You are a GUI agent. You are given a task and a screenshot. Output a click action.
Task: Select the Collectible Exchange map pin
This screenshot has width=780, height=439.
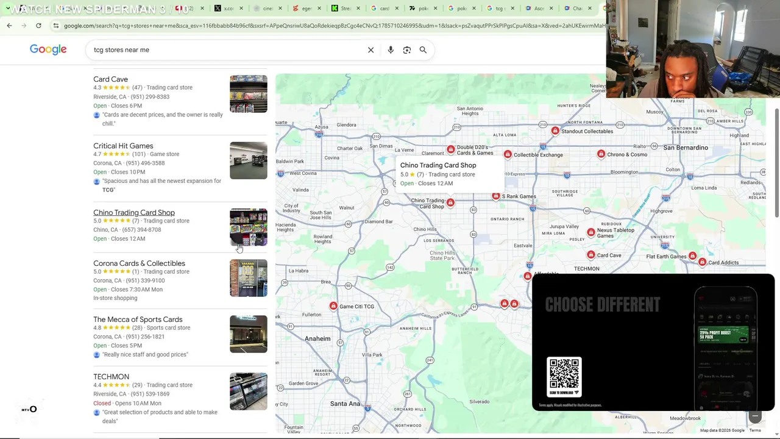(x=508, y=155)
